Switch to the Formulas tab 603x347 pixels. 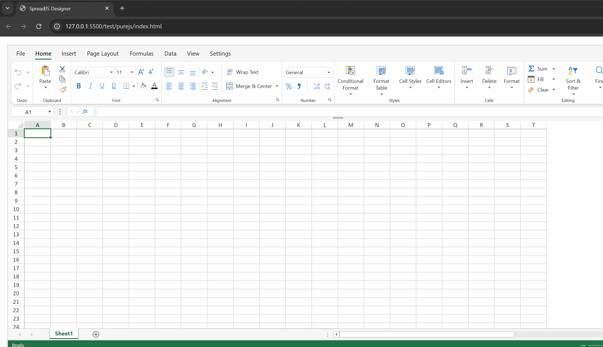click(x=141, y=54)
